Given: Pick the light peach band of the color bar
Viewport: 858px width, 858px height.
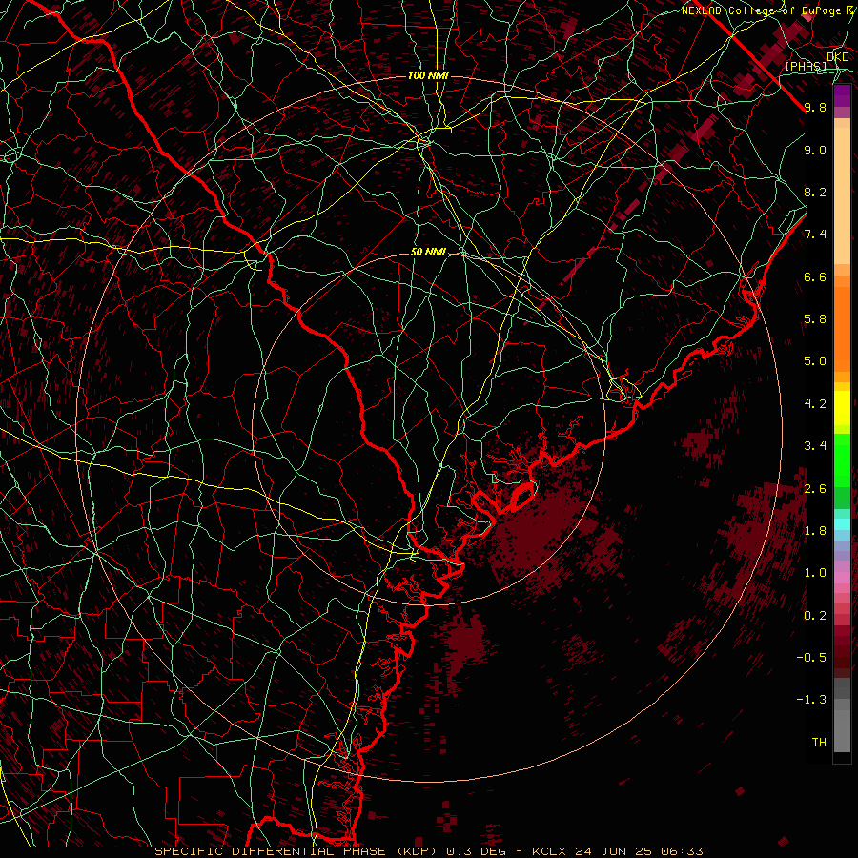Looking at the screenshot, I should pyautogui.click(x=842, y=194).
